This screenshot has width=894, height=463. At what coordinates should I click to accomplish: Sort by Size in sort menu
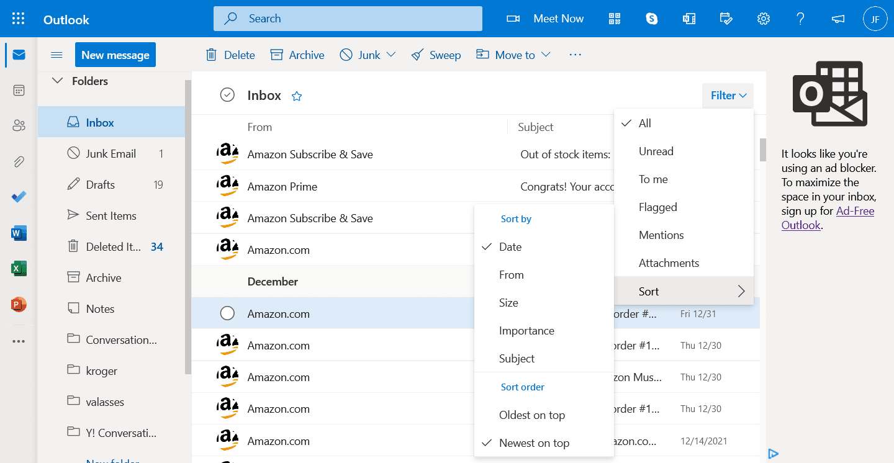(508, 303)
